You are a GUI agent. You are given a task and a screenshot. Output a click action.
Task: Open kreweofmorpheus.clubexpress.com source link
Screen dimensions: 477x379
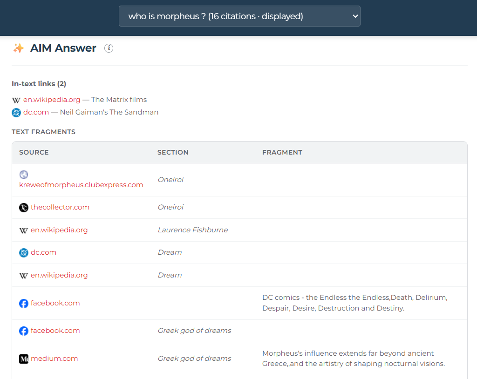point(81,185)
